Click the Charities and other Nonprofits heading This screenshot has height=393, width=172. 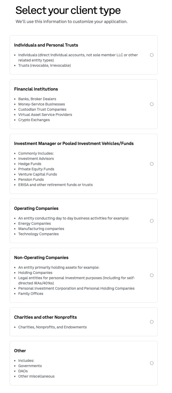45,317
